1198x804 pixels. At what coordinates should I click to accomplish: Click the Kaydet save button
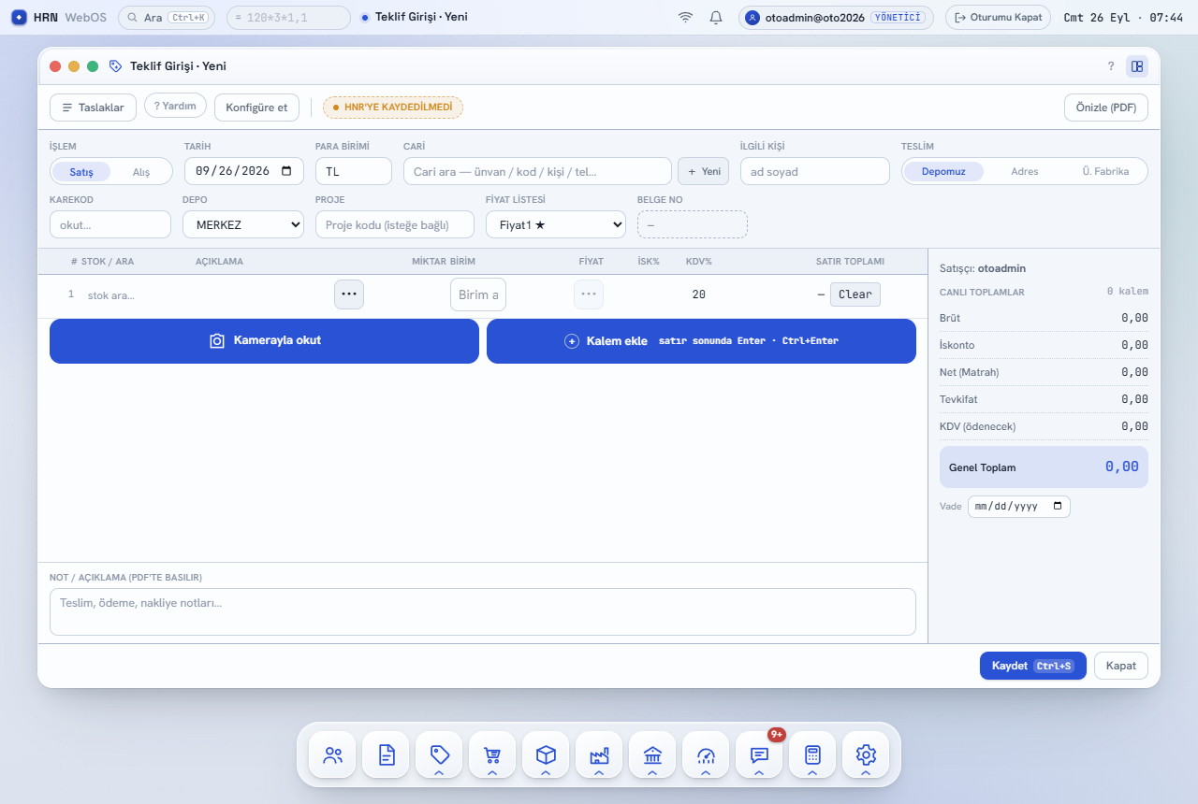tap(1032, 666)
